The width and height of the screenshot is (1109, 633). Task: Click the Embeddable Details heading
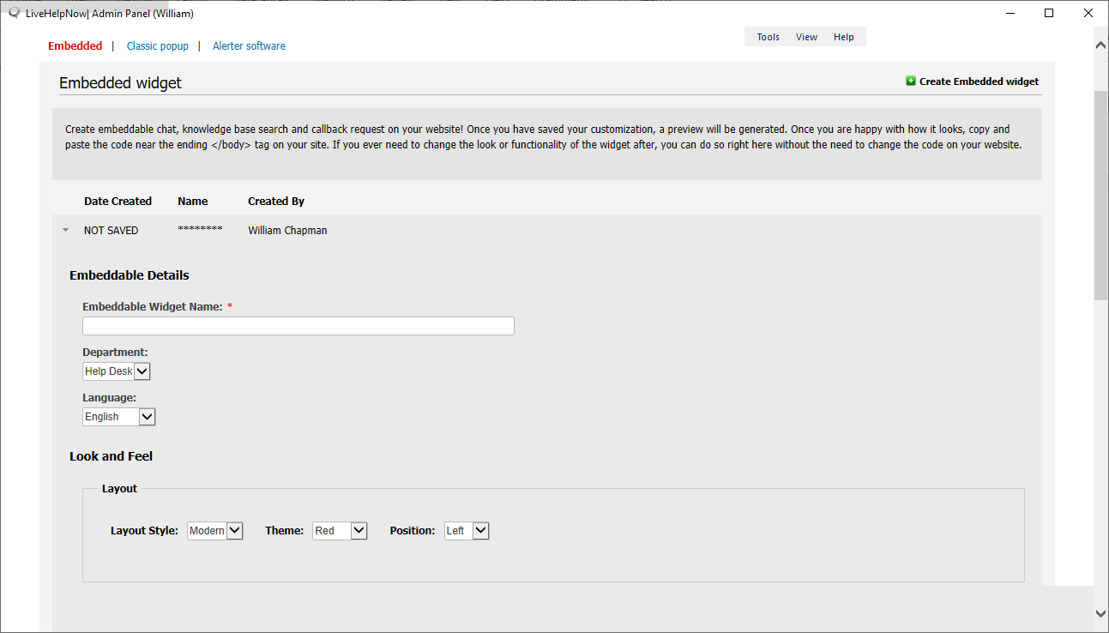pos(130,275)
